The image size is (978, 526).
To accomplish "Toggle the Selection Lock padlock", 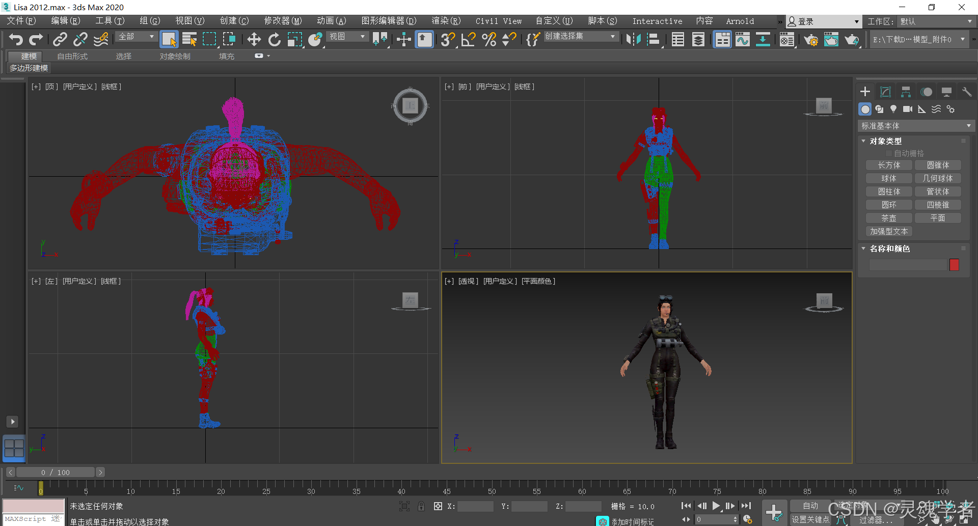I will (x=421, y=506).
